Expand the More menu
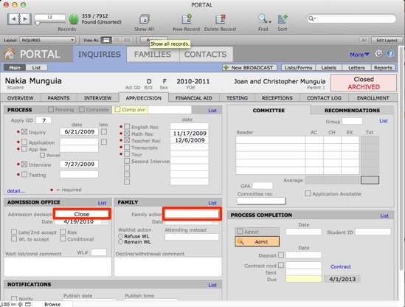405x307 pixels. (x=359, y=55)
